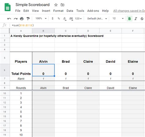This screenshot has width=145, height=137.
Task: Open the font size 12 dropdown
Action: (118, 19)
